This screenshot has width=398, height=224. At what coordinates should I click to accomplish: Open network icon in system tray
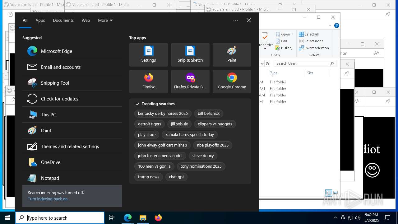pos(350,218)
